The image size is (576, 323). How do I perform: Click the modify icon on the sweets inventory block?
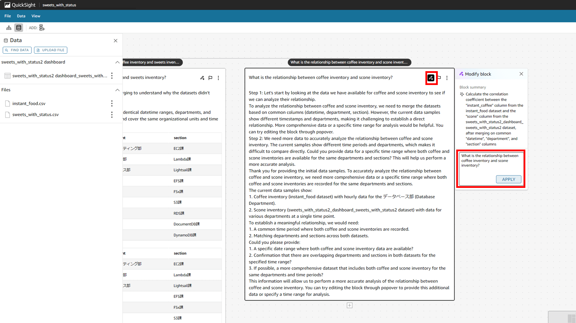pos(202,78)
